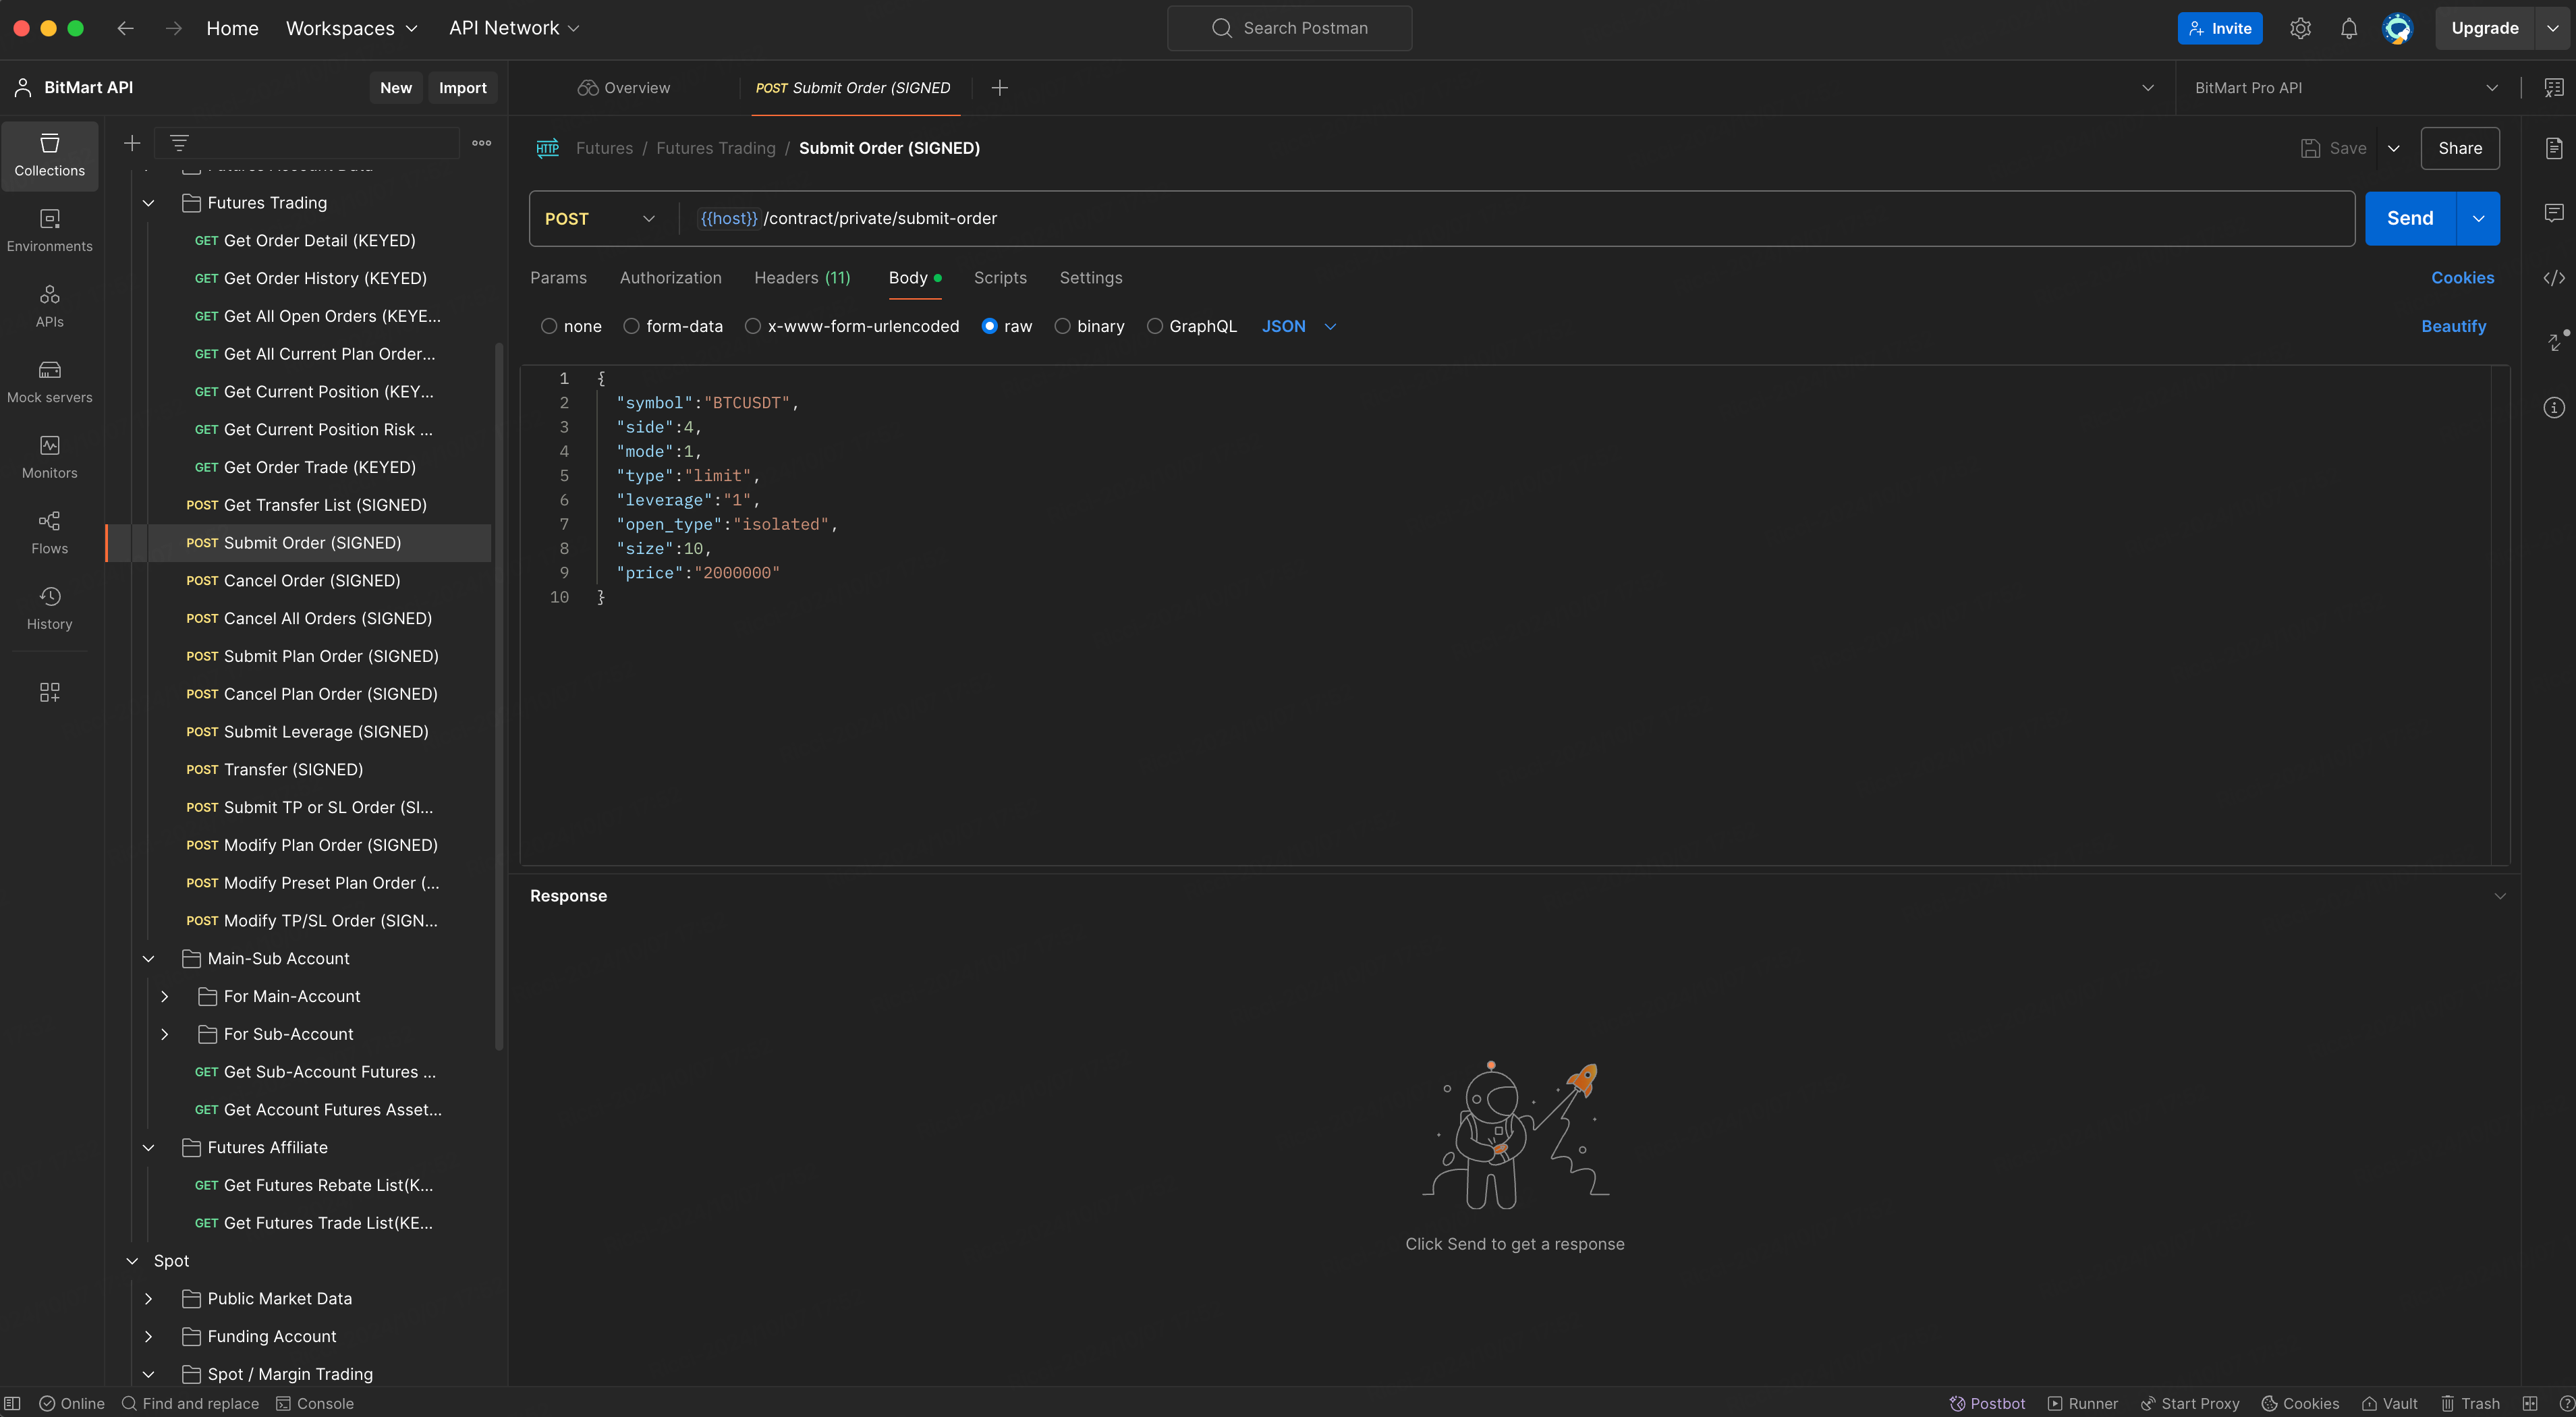Open the settings gear icon
Viewport: 2576px width, 1417px height.
click(x=2300, y=28)
